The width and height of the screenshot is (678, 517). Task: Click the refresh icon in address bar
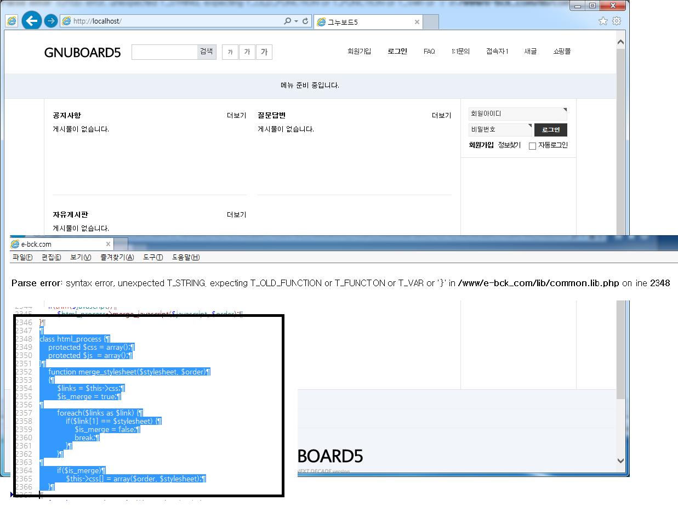click(x=305, y=21)
